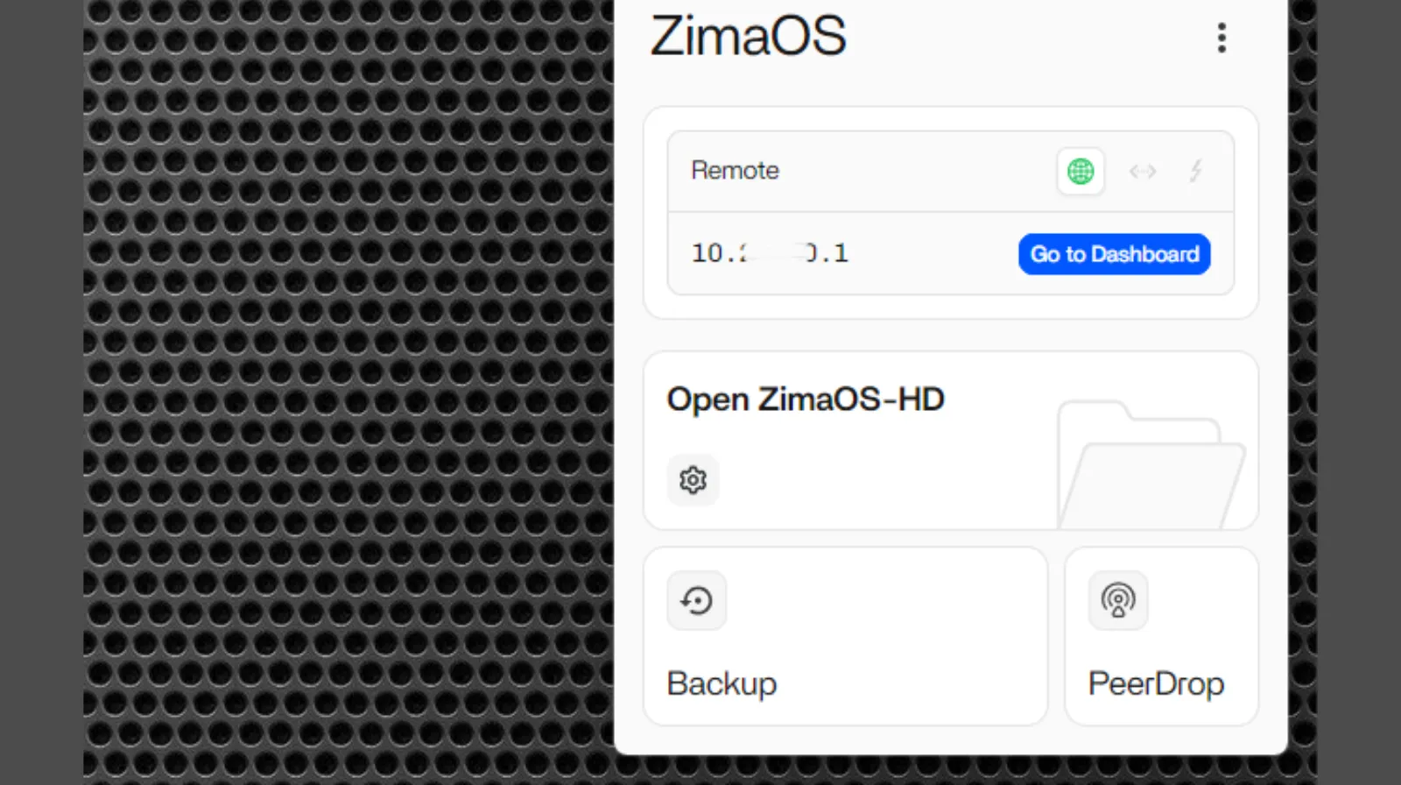Click the partially hidden IP address text

tap(770, 253)
